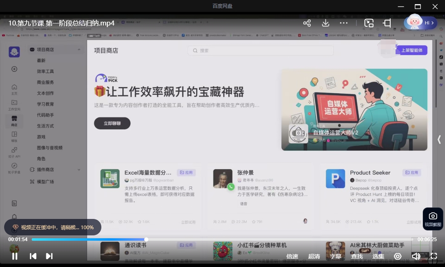This screenshot has width=445, height=267.
Task: Open the three-dot more options menu
Action: point(344,23)
